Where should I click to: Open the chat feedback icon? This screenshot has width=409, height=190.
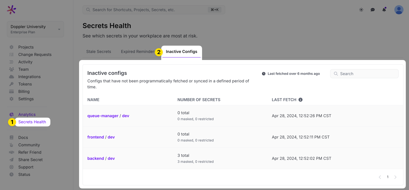[x=373, y=10]
